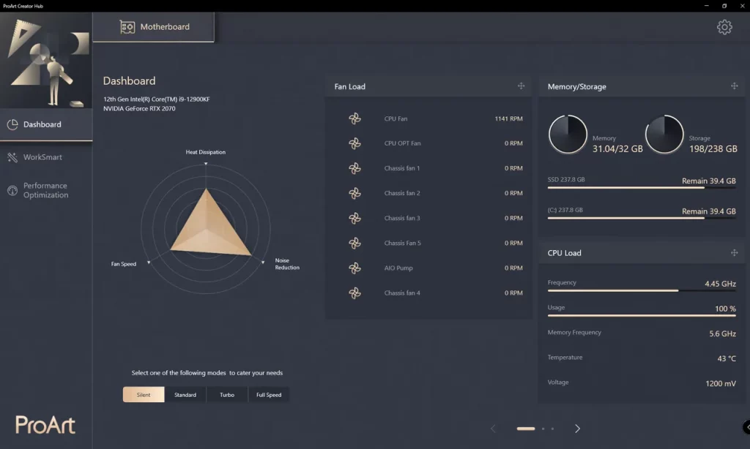Click the AIO Pump label
750x449 pixels.
398,268
